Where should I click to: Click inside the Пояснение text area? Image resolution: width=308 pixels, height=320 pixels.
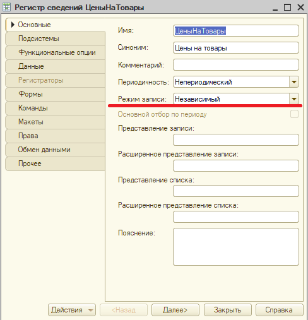pyautogui.click(x=236, y=247)
